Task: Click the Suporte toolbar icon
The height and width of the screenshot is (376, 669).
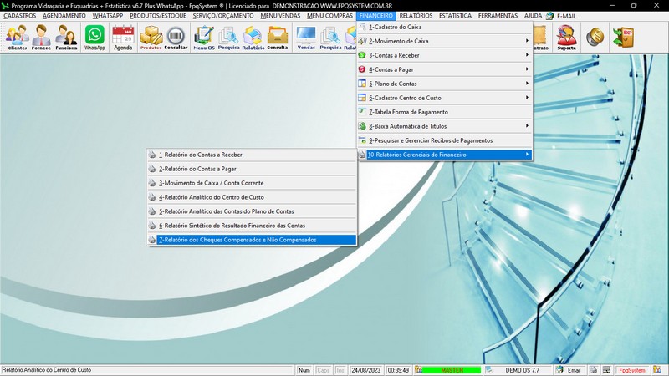Action: coord(566,37)
